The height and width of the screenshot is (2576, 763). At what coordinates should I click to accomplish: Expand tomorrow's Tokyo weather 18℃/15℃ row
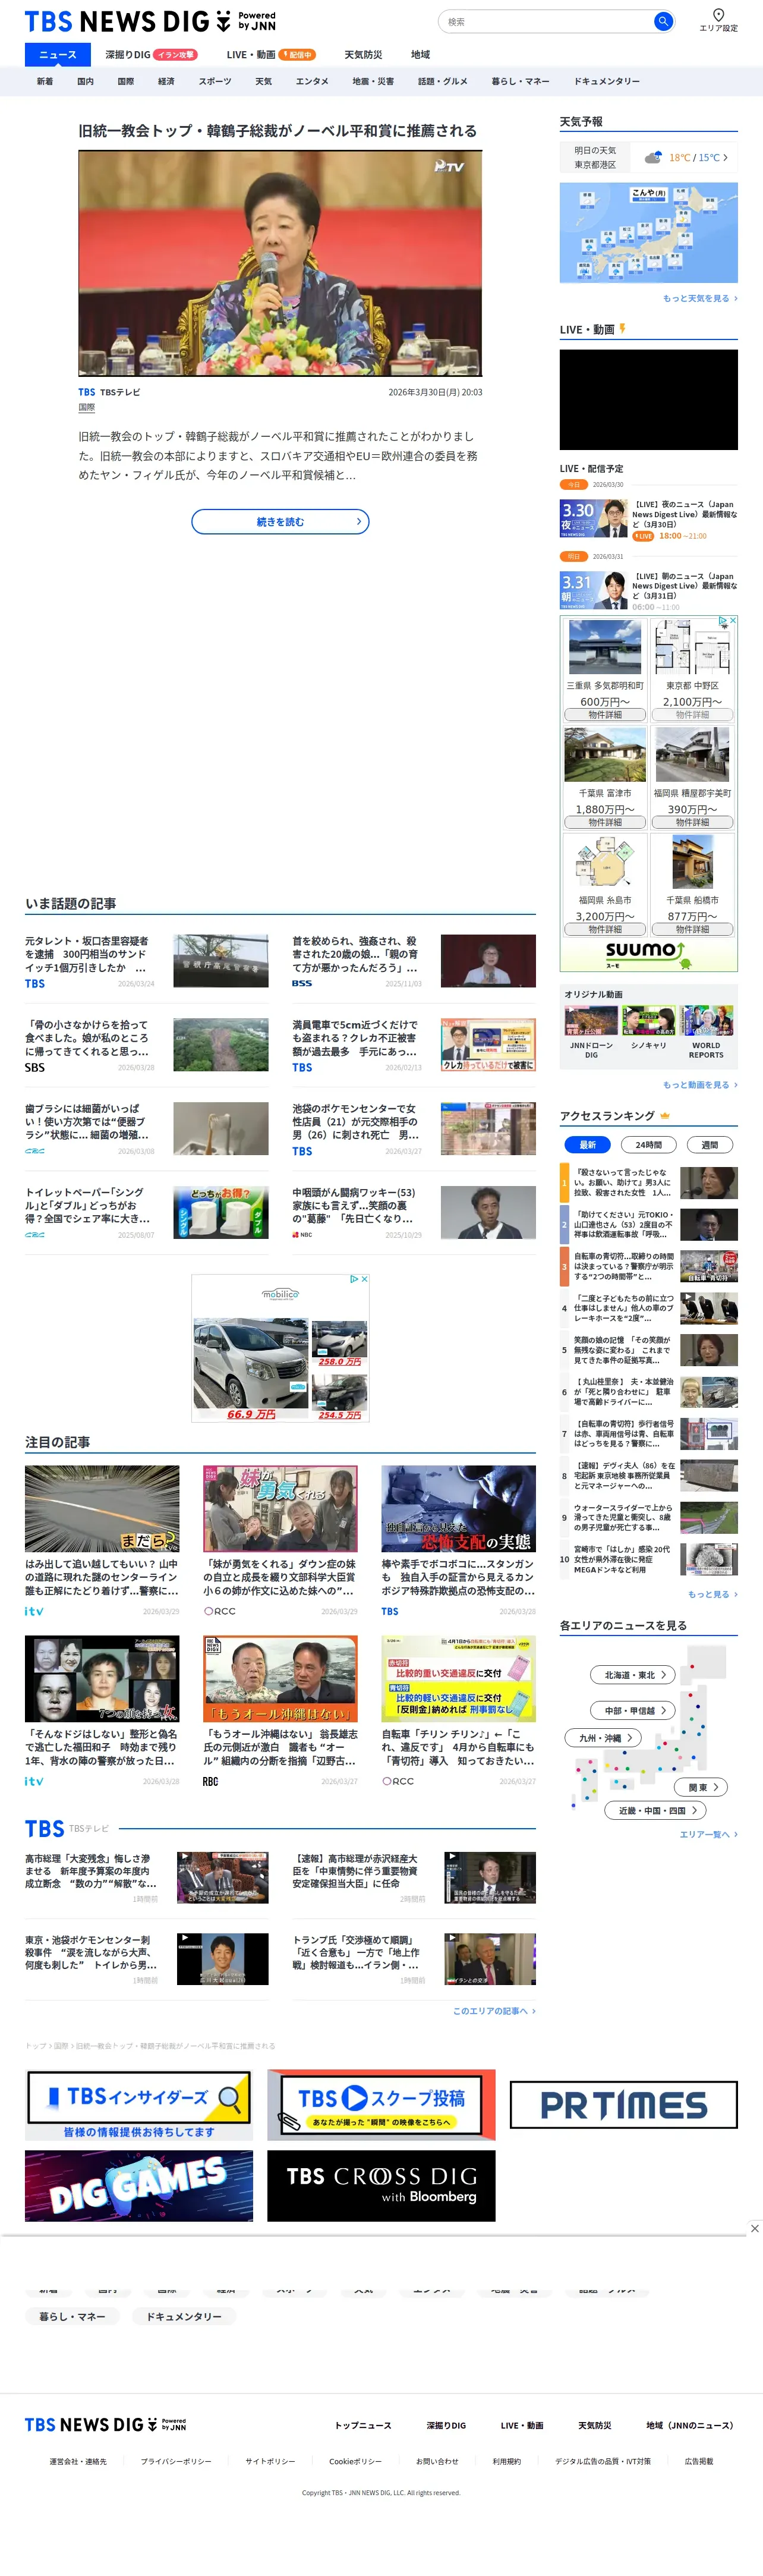(649, 157)
